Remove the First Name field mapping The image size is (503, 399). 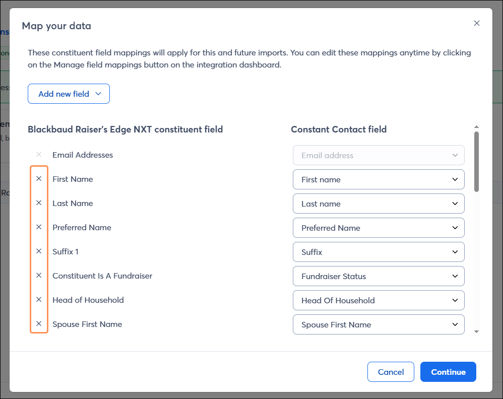(39, 179)
